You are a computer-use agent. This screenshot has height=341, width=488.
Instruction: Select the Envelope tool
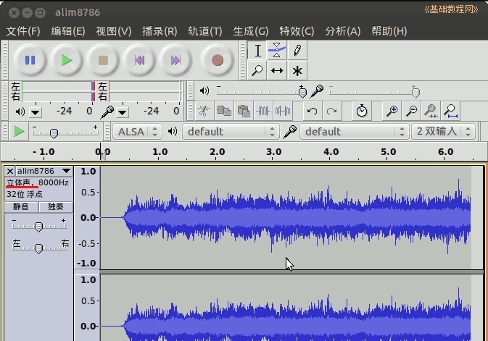[277, 50]
